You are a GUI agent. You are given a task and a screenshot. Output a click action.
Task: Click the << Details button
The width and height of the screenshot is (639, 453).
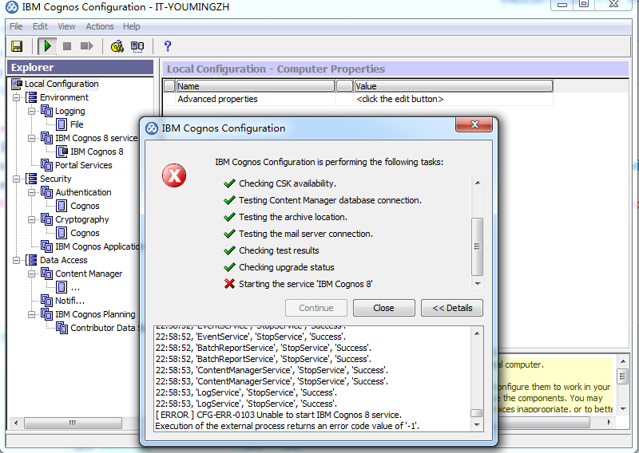pyautogui.click(x=452, y=308)
